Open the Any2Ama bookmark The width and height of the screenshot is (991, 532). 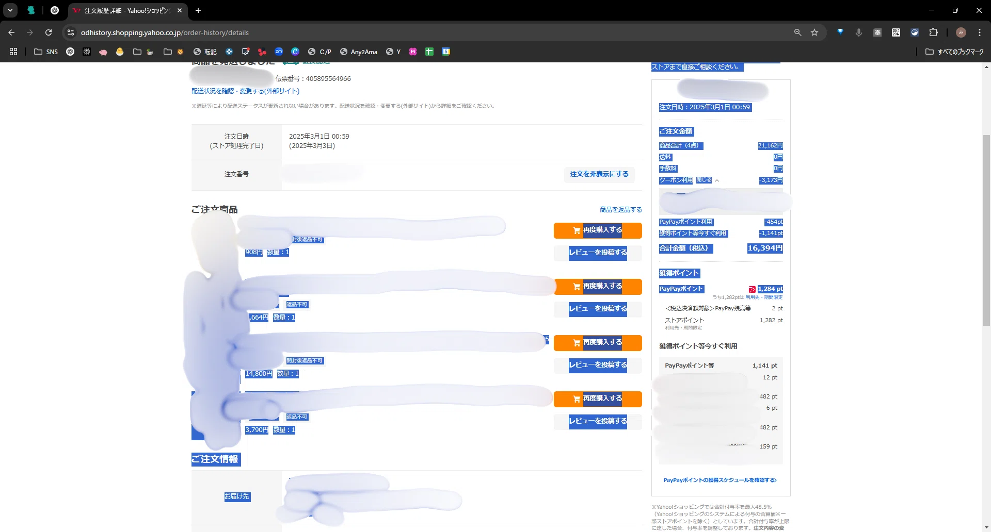359,52
